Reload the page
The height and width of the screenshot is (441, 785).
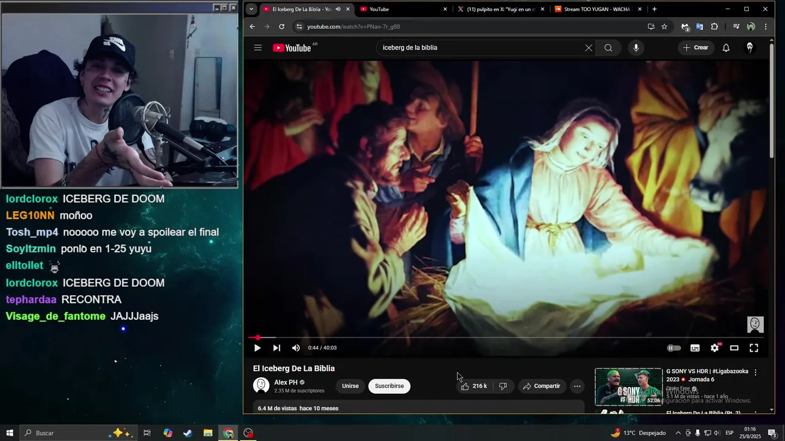[281, 26]
